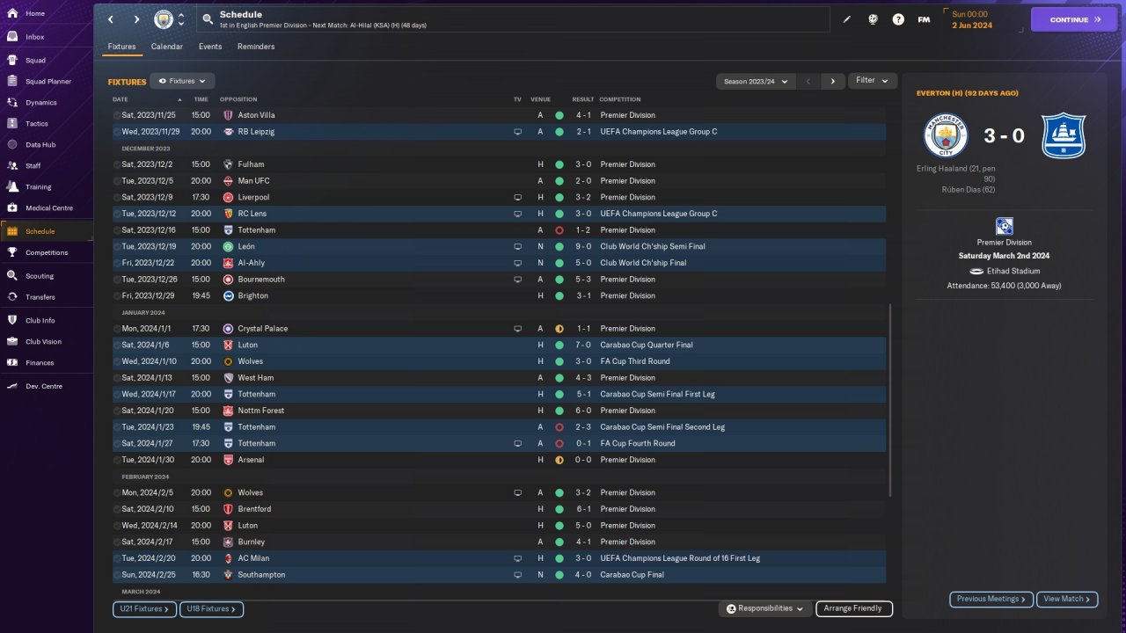Open the Responsibilities dropdown
Image resolution: width=1126 pixels, height=633 pixels.
point(764,608)
